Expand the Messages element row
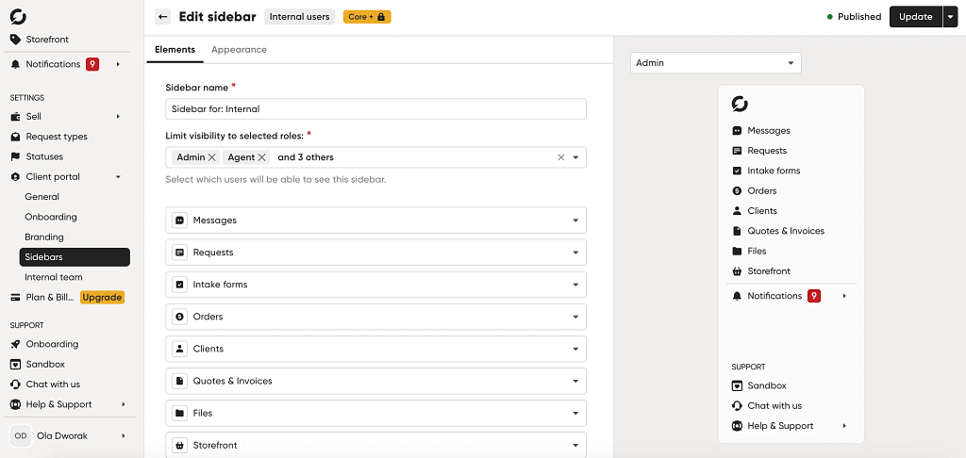The width and height of the screenshot is (966, 458). tap(575, 220)
